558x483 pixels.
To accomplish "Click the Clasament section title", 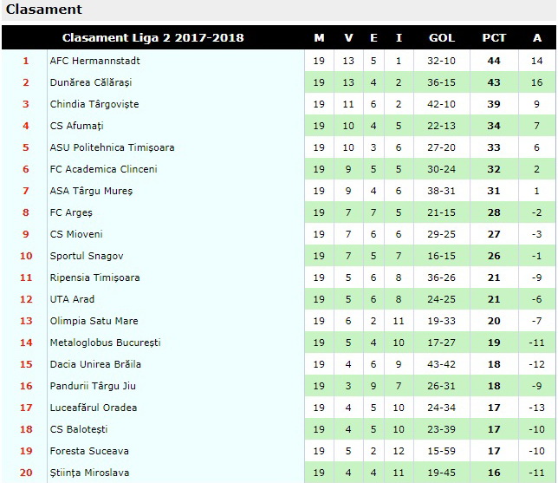I will 44,10.
